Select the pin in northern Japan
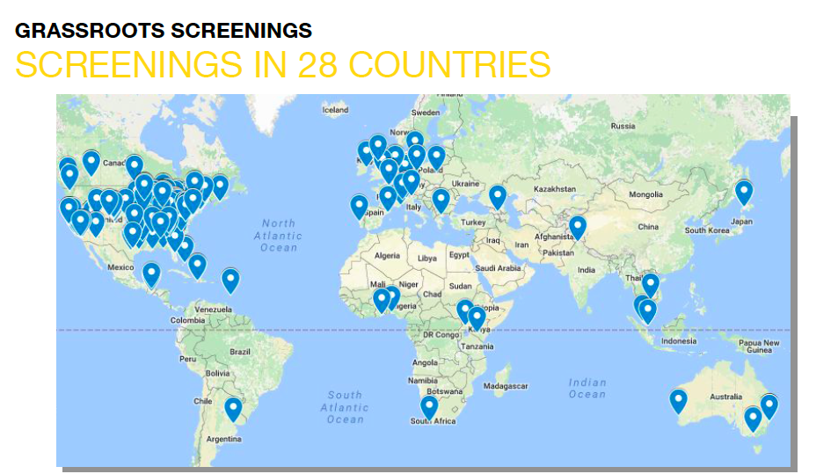Image resolution: width=838 pixels, height=474 pixels. [744, 193]
